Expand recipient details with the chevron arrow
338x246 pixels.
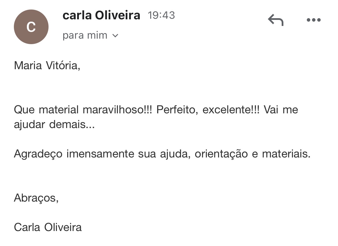[x=116, y=35]
